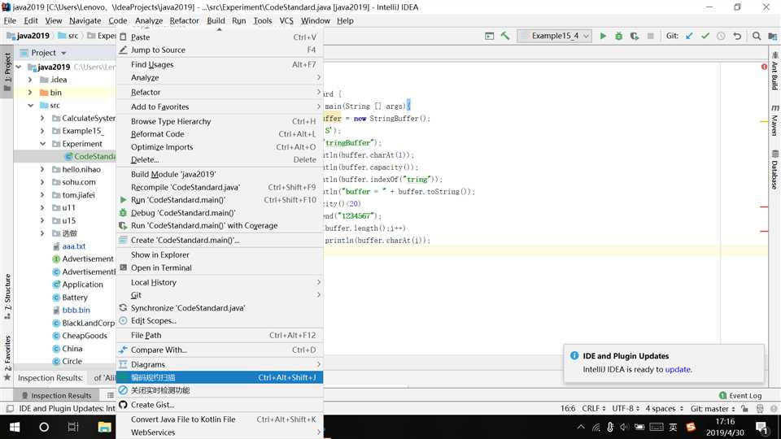Open the Project Structure toolbar icon
This screenshot has height=439, width=781.
coord(773,36)
